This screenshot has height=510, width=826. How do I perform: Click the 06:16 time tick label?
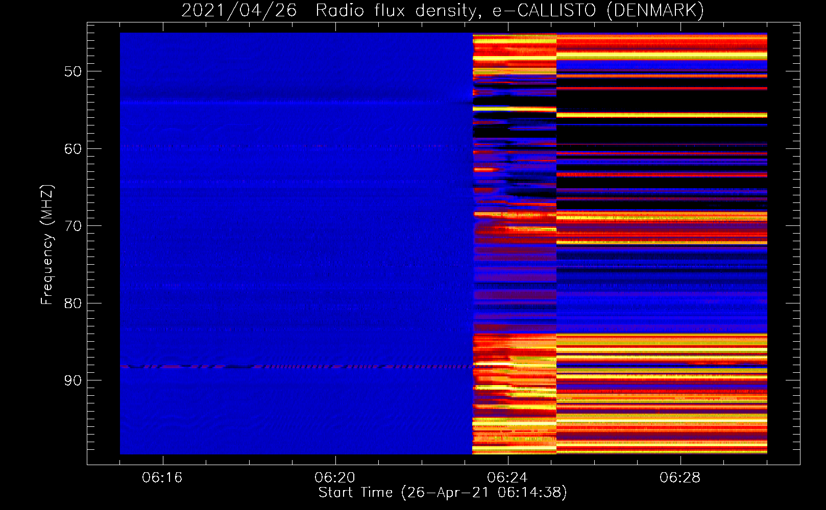coord(162,477)
